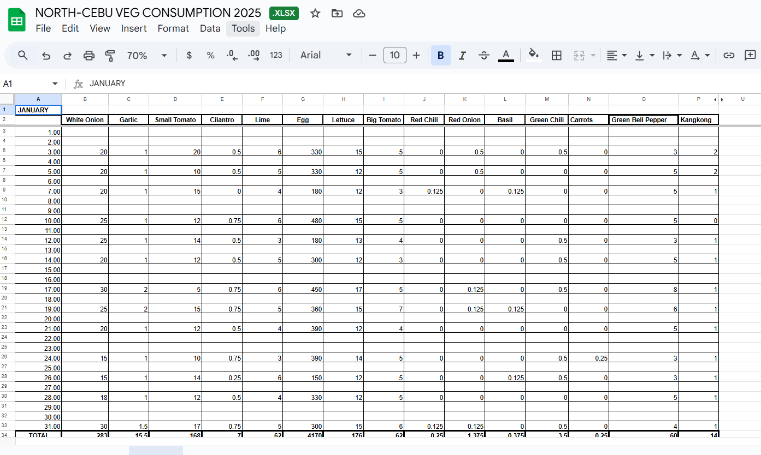Viewport: 761px width, 455px height.
Task: Open the zoom level dropdown at 70%
Action: click(147, 55)
